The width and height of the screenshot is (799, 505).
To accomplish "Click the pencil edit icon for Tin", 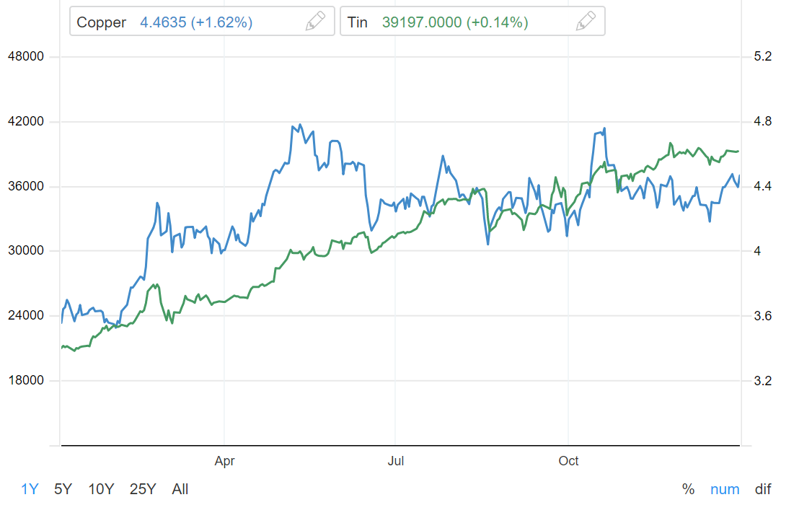I will (x=586, y=22).
